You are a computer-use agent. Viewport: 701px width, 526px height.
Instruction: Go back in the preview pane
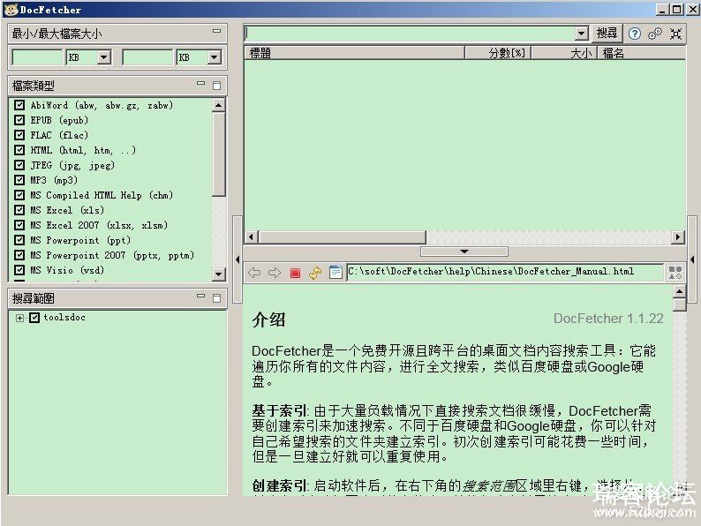tap(254, 272)
